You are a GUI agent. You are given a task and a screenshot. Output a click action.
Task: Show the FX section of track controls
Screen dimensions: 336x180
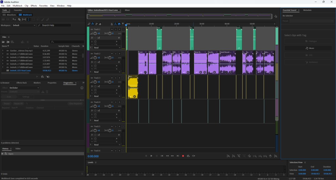pyautogui.click(x=93, y=24)
